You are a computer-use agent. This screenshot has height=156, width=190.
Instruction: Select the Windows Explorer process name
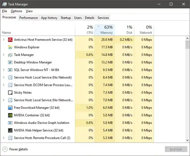tap(27, 47)
